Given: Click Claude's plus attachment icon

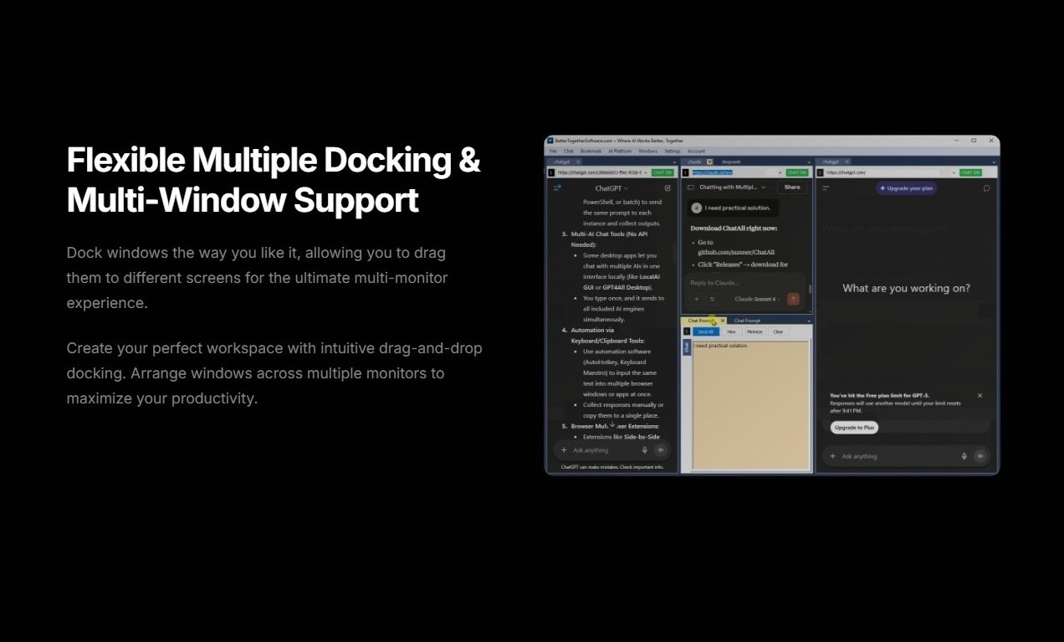Looking at the screenshot, I should point(696,299).
